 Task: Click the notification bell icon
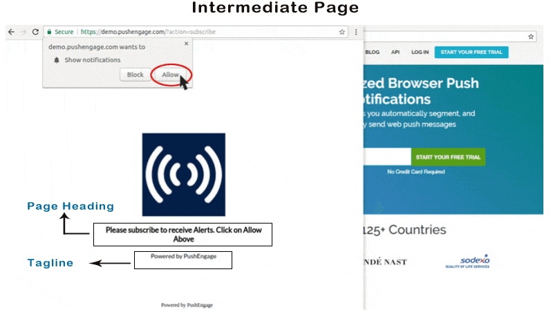tap(57, 60)
